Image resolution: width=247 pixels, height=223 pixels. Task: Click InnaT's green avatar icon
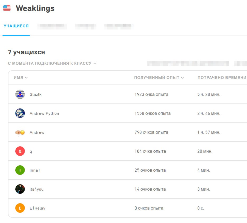click(x=20, y=170)
